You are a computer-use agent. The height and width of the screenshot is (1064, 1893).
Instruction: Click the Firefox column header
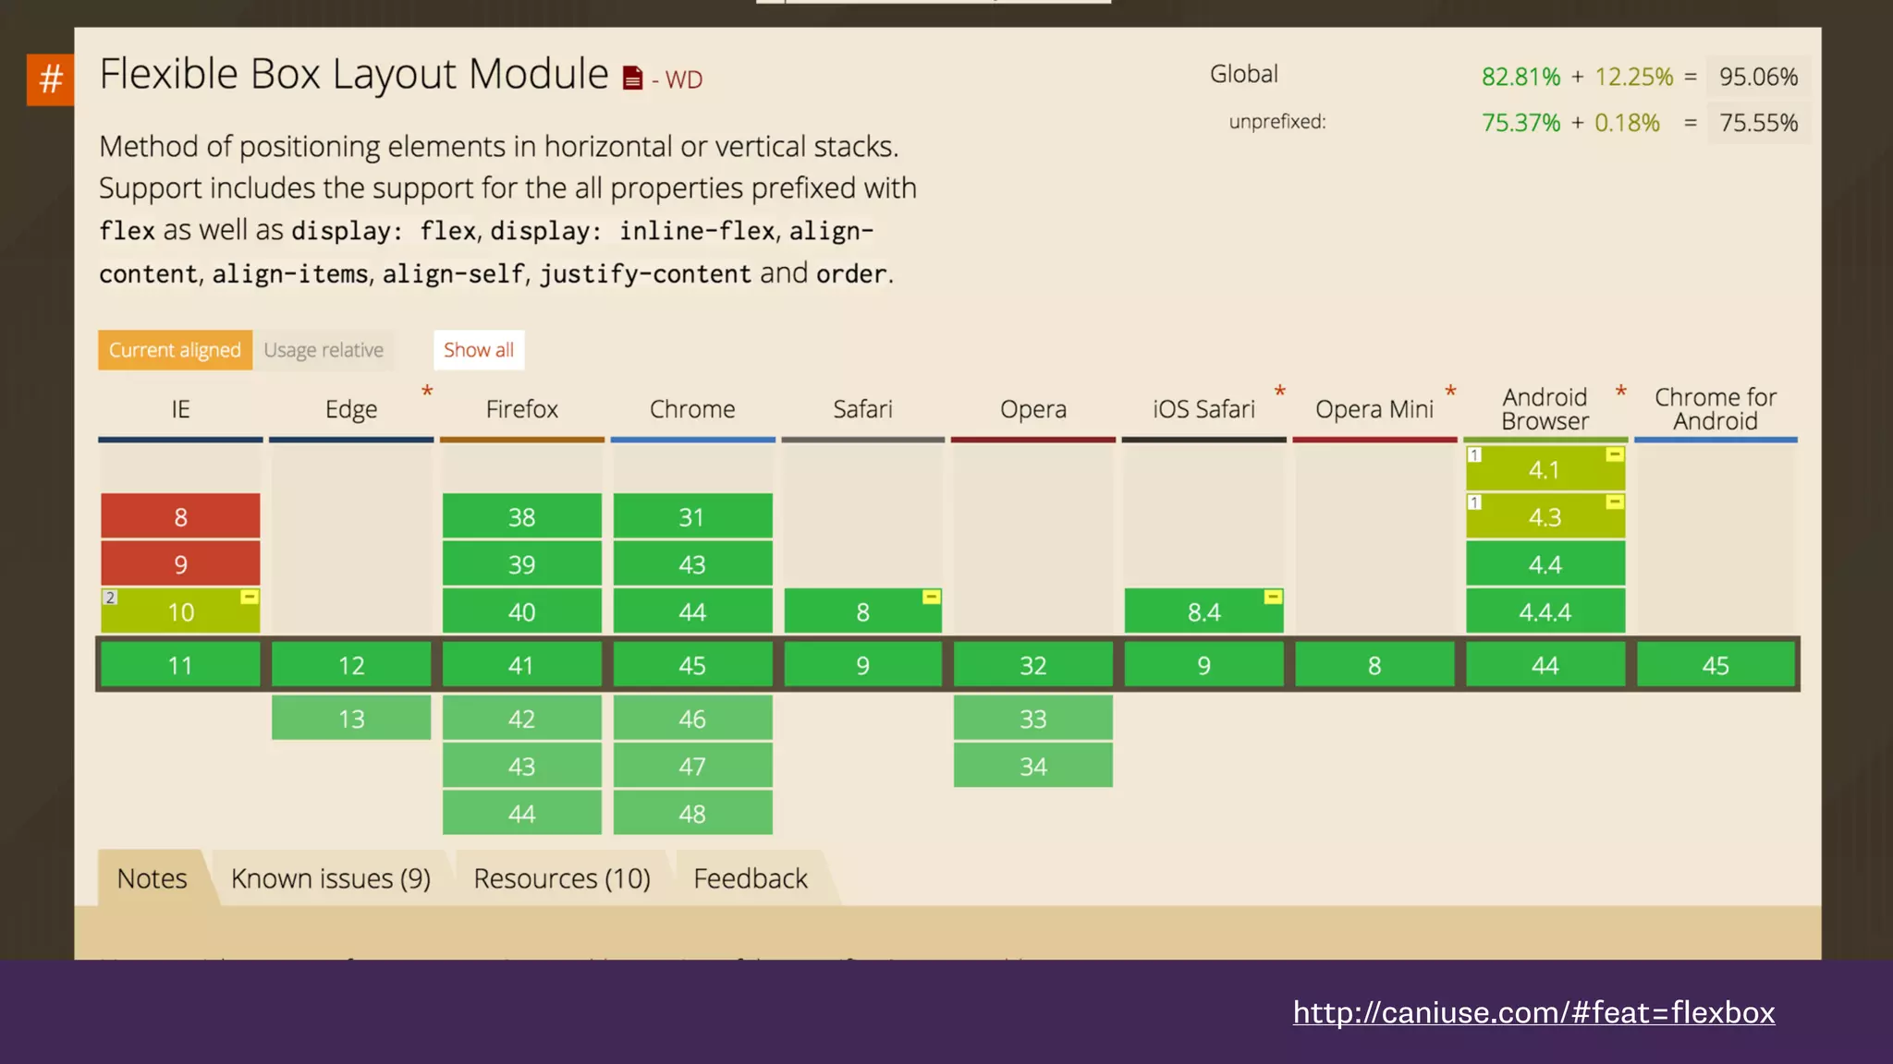click(x=522, y=409)
